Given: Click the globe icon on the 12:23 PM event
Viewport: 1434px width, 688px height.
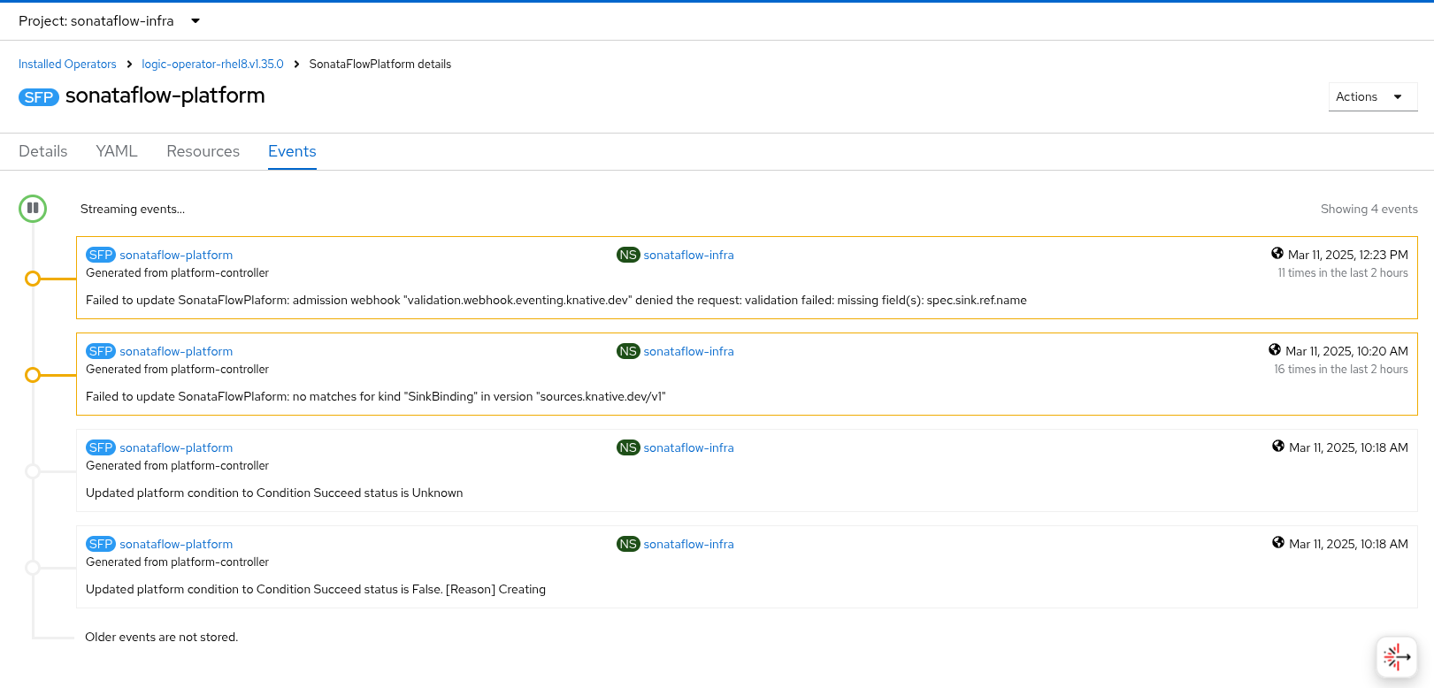Looking at the screenshot, I should (x=1277, y=254).
